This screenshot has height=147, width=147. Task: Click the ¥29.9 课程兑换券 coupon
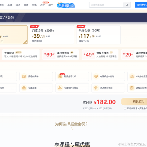(x=134, y=55)
